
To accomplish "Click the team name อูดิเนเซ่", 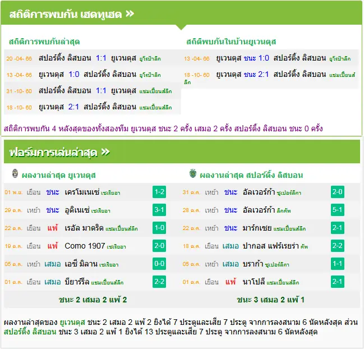I will click(x=77, y=210).
